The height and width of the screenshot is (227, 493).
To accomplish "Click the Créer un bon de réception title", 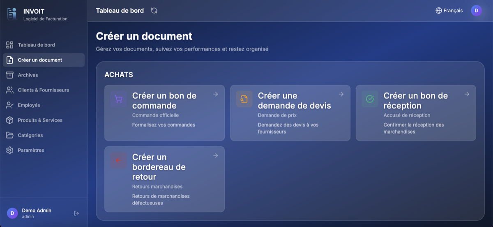I will coord(416,100).
